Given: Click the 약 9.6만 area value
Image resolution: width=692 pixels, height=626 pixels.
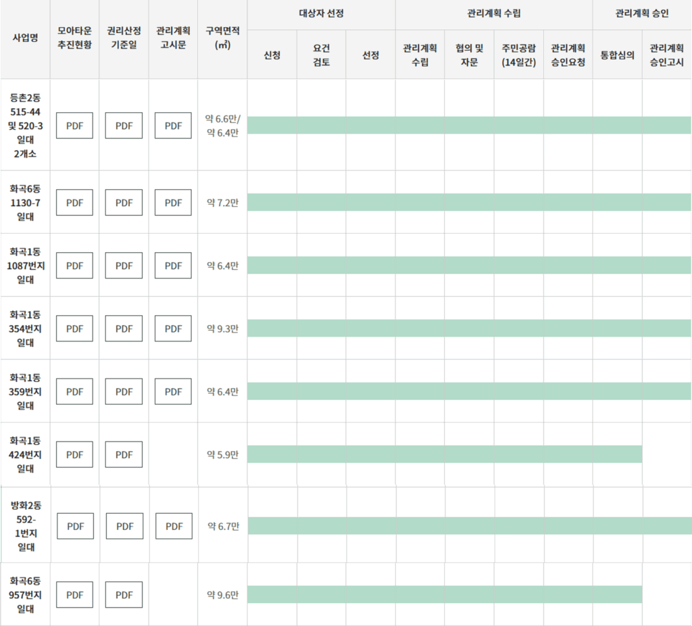Looking at the screenshot, I should pyautogui.click(x=222, y=595).
